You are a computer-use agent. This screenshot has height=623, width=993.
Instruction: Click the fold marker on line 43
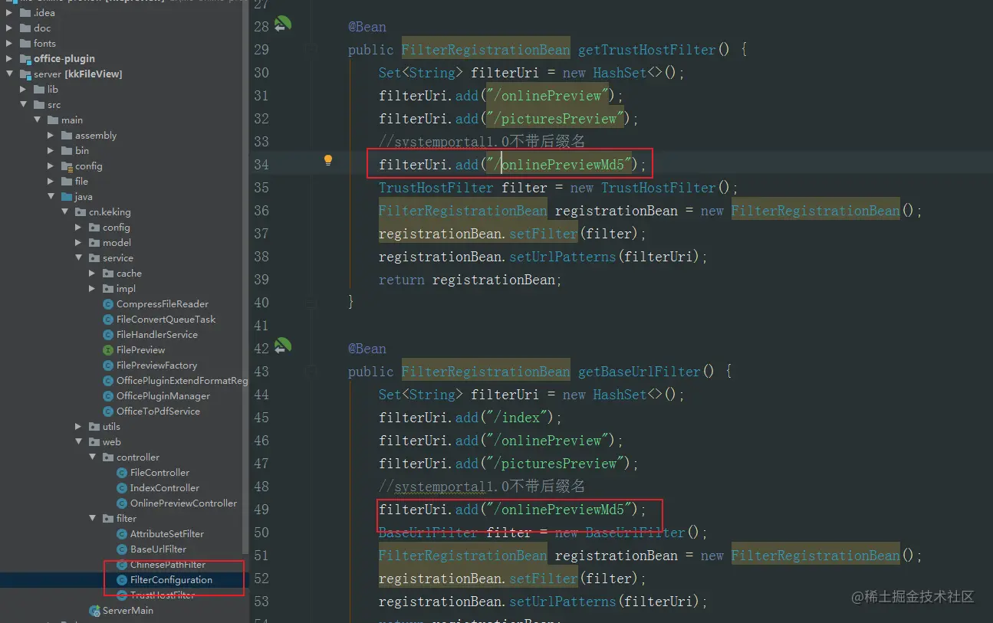click(x=311, y=372)
